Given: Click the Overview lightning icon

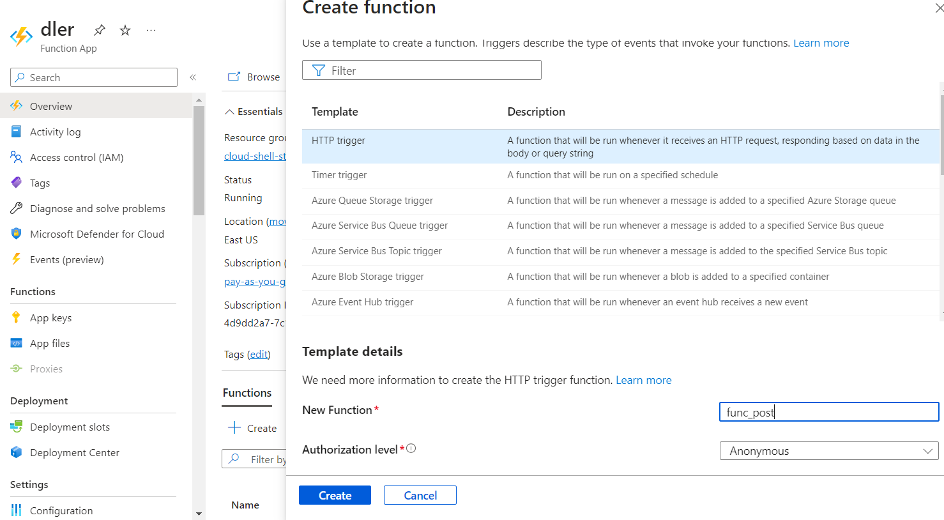Looking at the screenshot, I should click(x=17, y=106).
